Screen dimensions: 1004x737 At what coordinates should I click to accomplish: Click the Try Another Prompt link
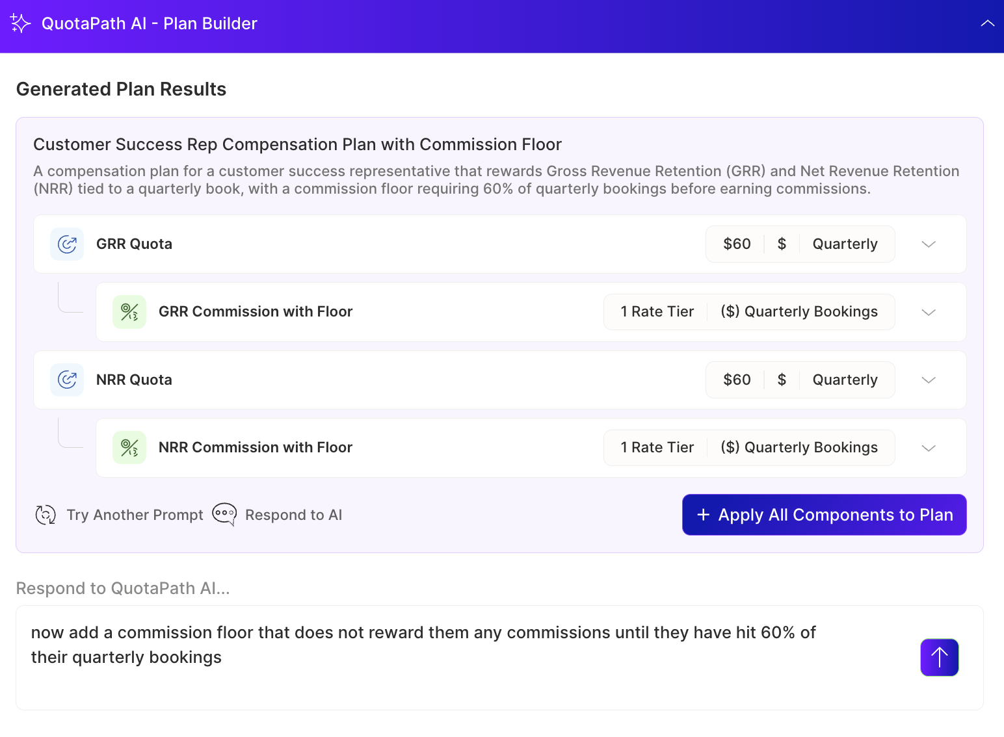135,515
